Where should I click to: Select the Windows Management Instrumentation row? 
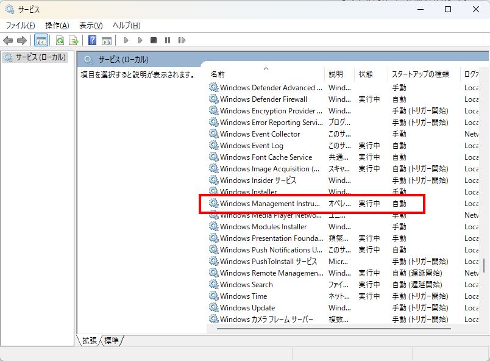pyautogui.click(x=343, y=204)
